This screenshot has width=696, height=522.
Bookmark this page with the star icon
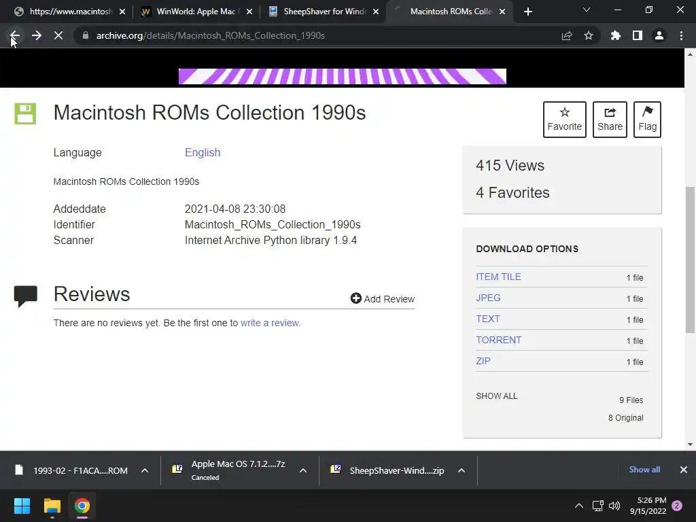click(589, 35)
